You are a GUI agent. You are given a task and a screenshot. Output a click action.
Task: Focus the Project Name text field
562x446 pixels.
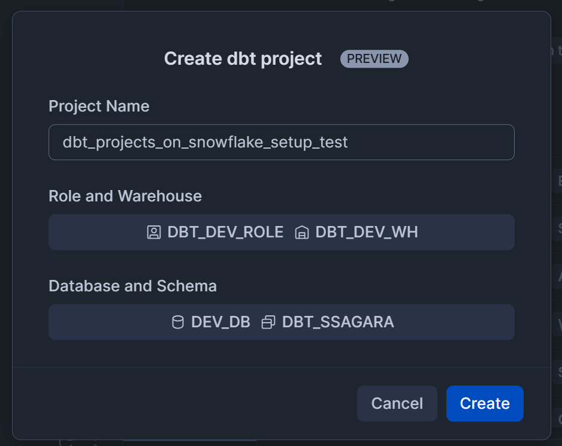[281, 142]
